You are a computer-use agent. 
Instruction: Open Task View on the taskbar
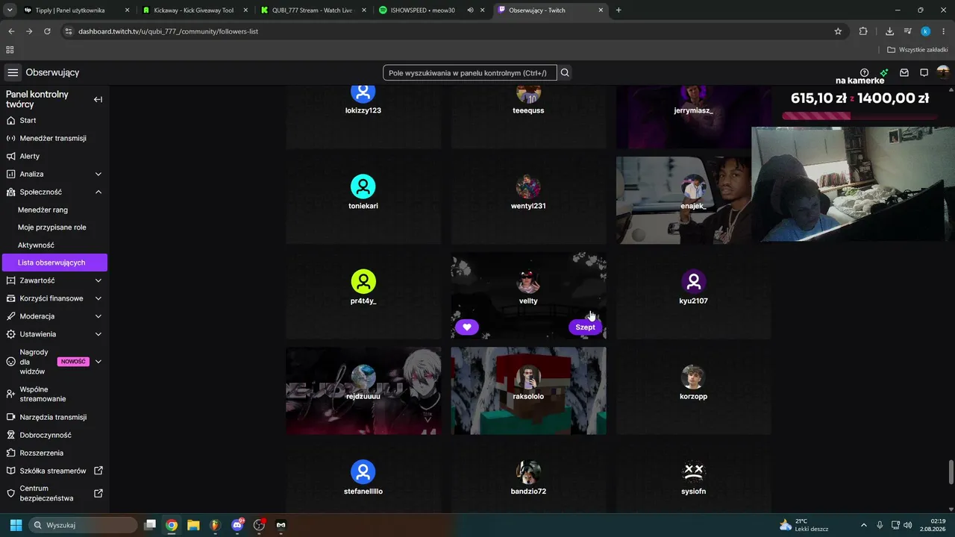click(150, 525)
